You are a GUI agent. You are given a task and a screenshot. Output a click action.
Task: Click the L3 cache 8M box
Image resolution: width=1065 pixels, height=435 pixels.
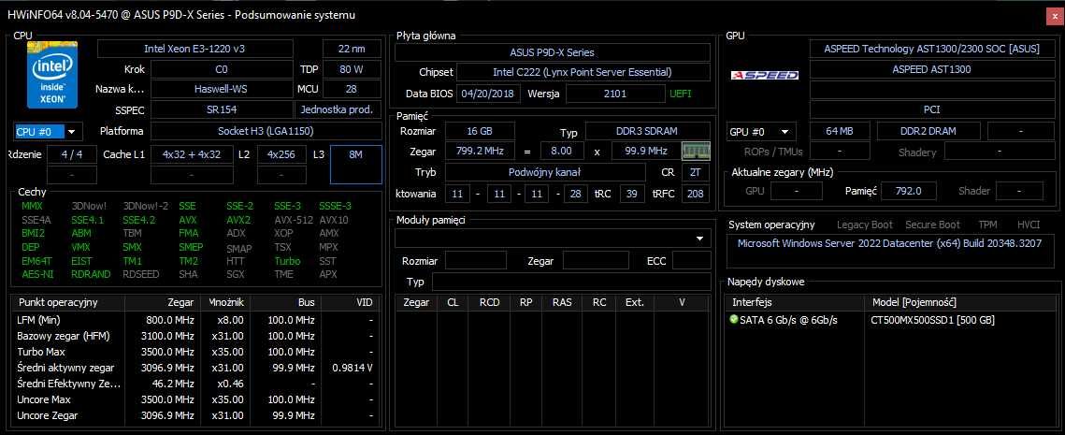(356, 164)
